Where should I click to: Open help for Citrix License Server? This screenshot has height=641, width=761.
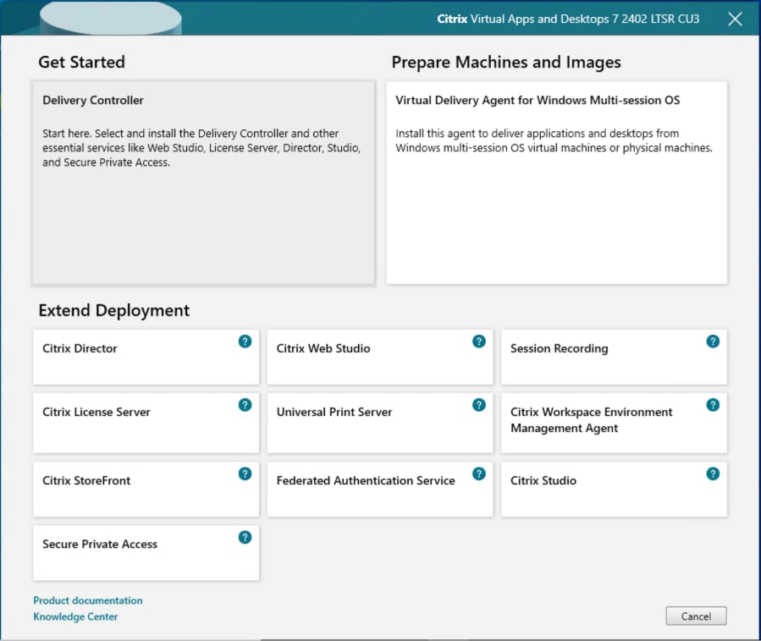[245, 405]
